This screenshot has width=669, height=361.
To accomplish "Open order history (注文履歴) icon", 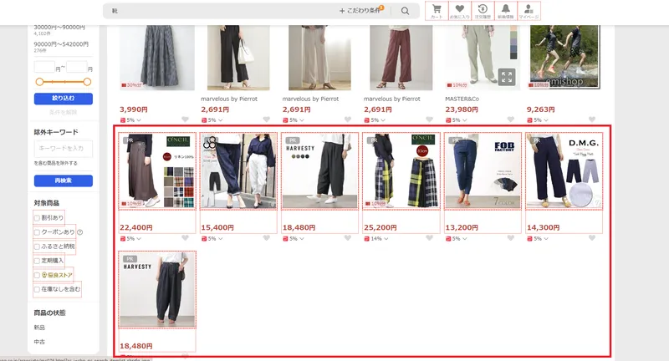I will point(483,11).
